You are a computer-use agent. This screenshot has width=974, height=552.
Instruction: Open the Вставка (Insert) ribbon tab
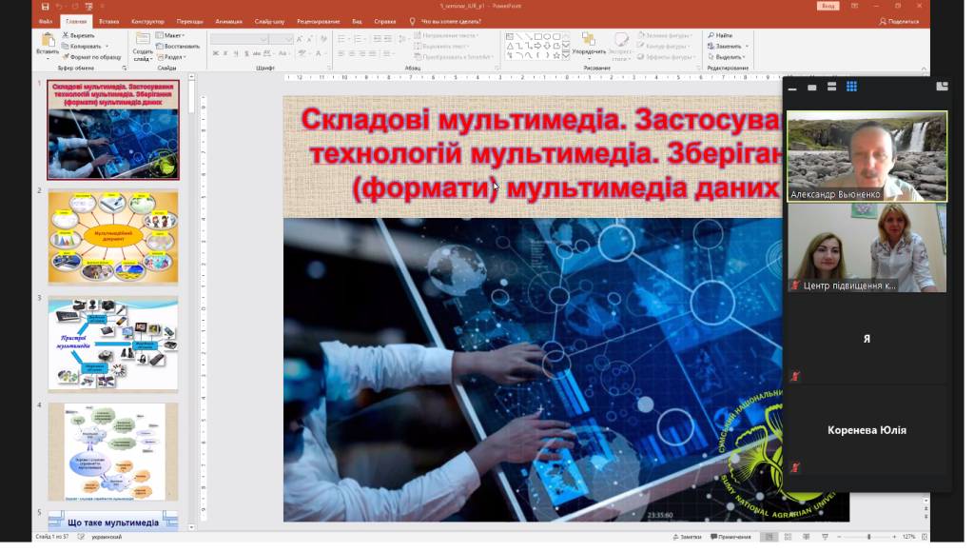tap(108, 21)
